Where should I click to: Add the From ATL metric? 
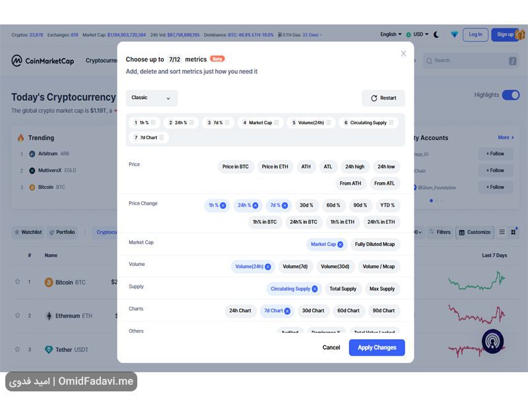tap(384, 183)
